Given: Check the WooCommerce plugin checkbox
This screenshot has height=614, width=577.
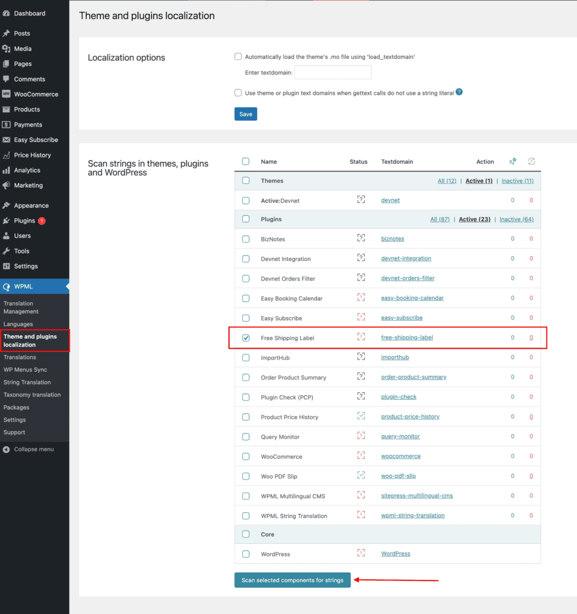Looking at the screenshot, I should 246,456.
